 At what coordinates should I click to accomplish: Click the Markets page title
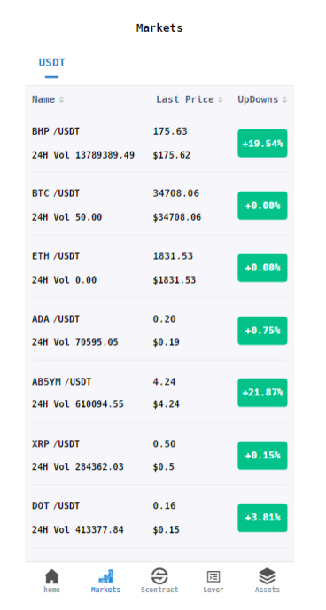click(159, 28)
